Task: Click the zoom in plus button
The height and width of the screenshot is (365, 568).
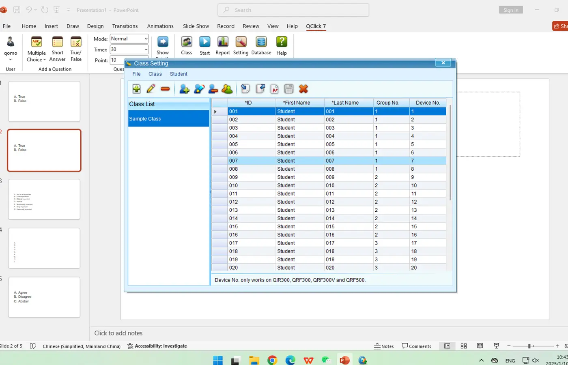Action: coord(557,346)
